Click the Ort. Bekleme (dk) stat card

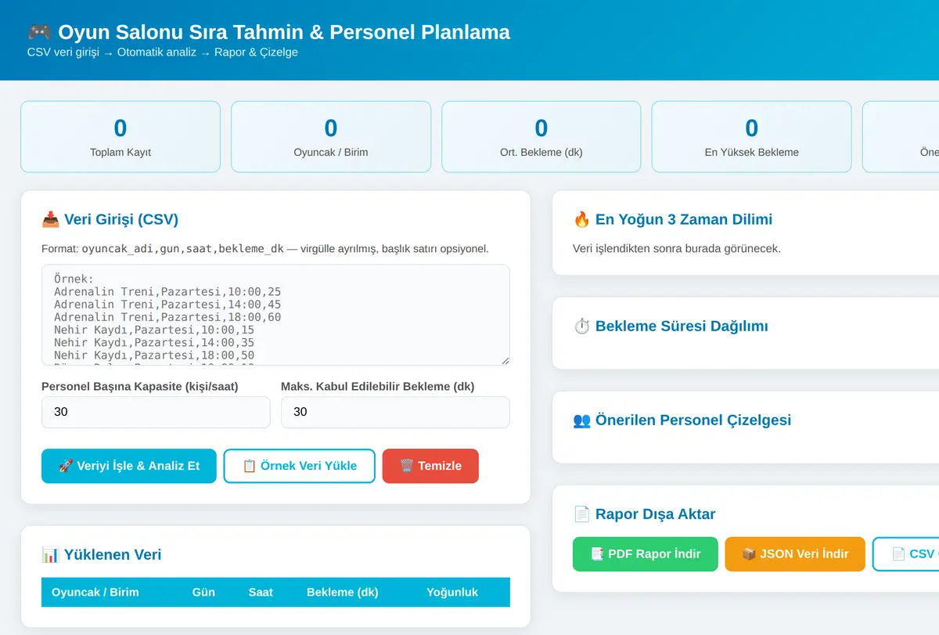click(541, 137)
